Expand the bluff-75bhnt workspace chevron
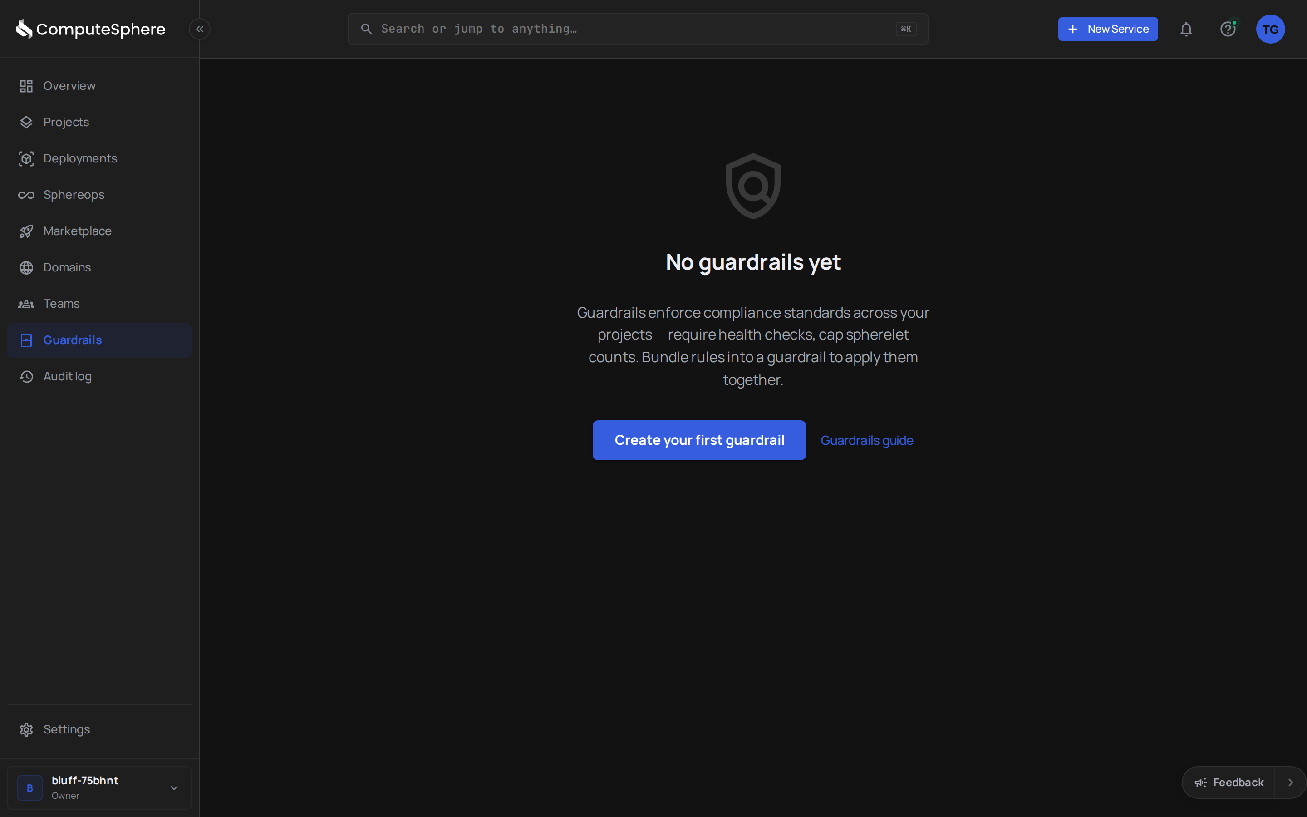 coord(174,788)
